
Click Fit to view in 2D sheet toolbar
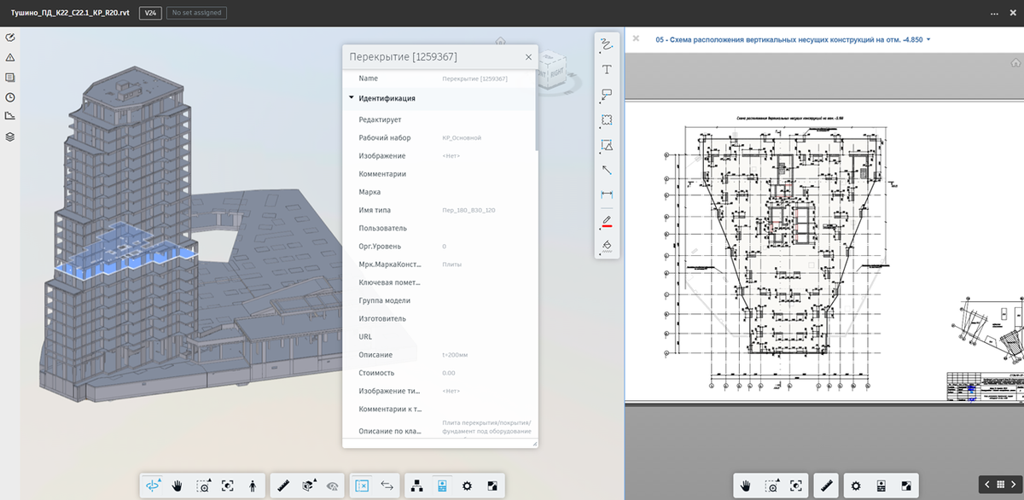tap(796, 485)
